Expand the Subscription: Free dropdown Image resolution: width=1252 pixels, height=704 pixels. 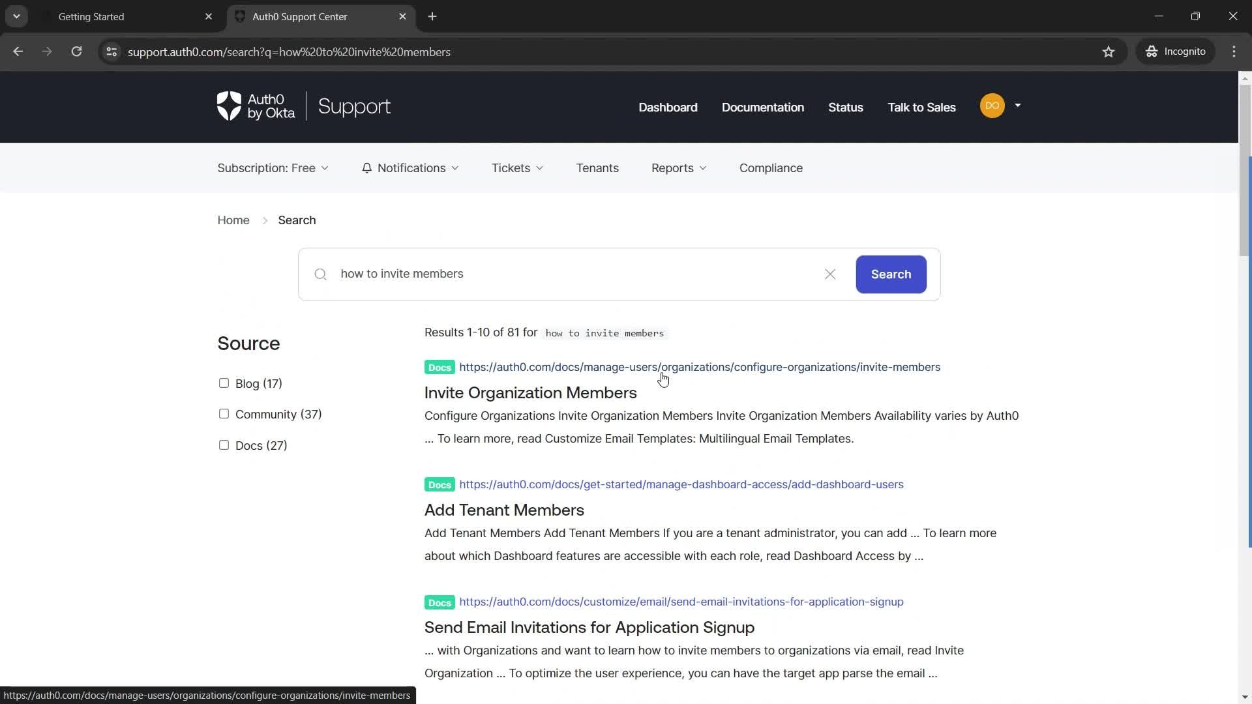[x=273, y=168]
